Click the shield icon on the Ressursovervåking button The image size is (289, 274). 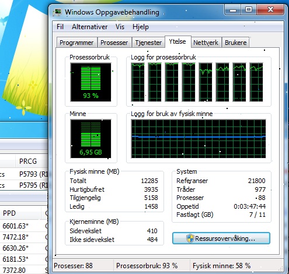190,238
